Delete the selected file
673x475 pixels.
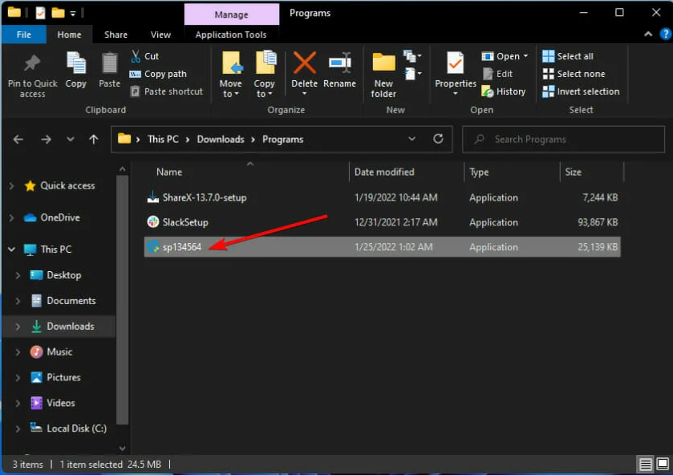[304, 74]
